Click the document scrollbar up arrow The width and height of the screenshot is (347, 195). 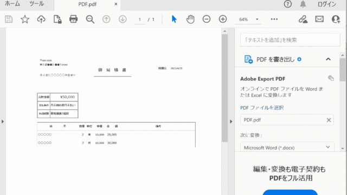point(224,31)
